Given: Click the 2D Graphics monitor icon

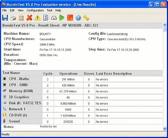Looking at the screenshot, I should (5, 97).
